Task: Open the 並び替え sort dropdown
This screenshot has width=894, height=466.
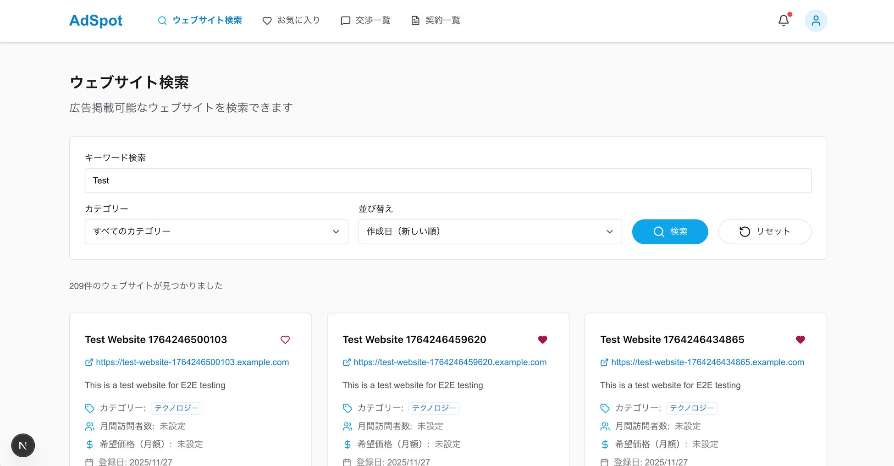Action: (490, 232)
